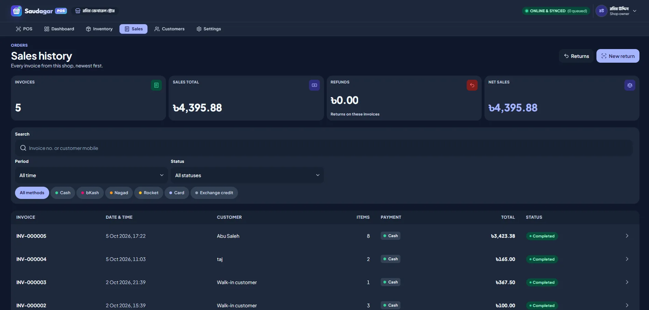Click the Cash payment badge for INV-000004
The image size is (649, 310).
pyautogui.click(x=391, y=259)
